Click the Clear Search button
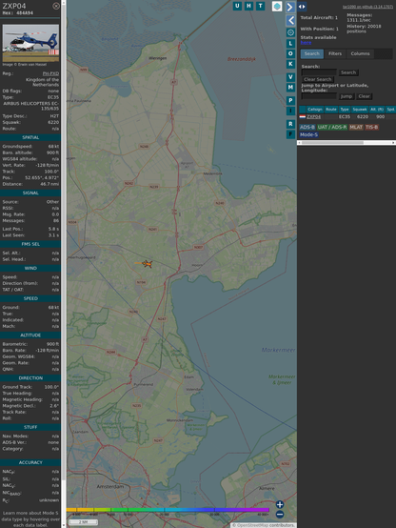 (x=318, y=79)
